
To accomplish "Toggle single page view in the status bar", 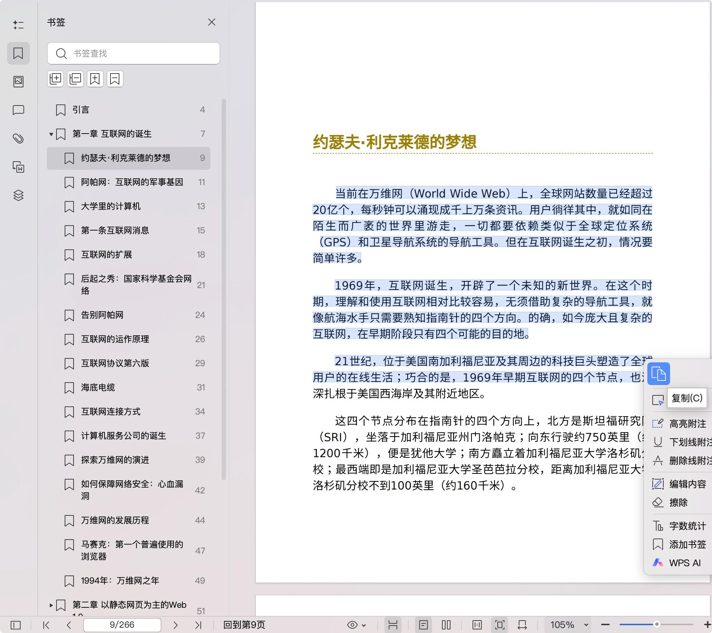I will pyautogui.click(x=424, y=624).
